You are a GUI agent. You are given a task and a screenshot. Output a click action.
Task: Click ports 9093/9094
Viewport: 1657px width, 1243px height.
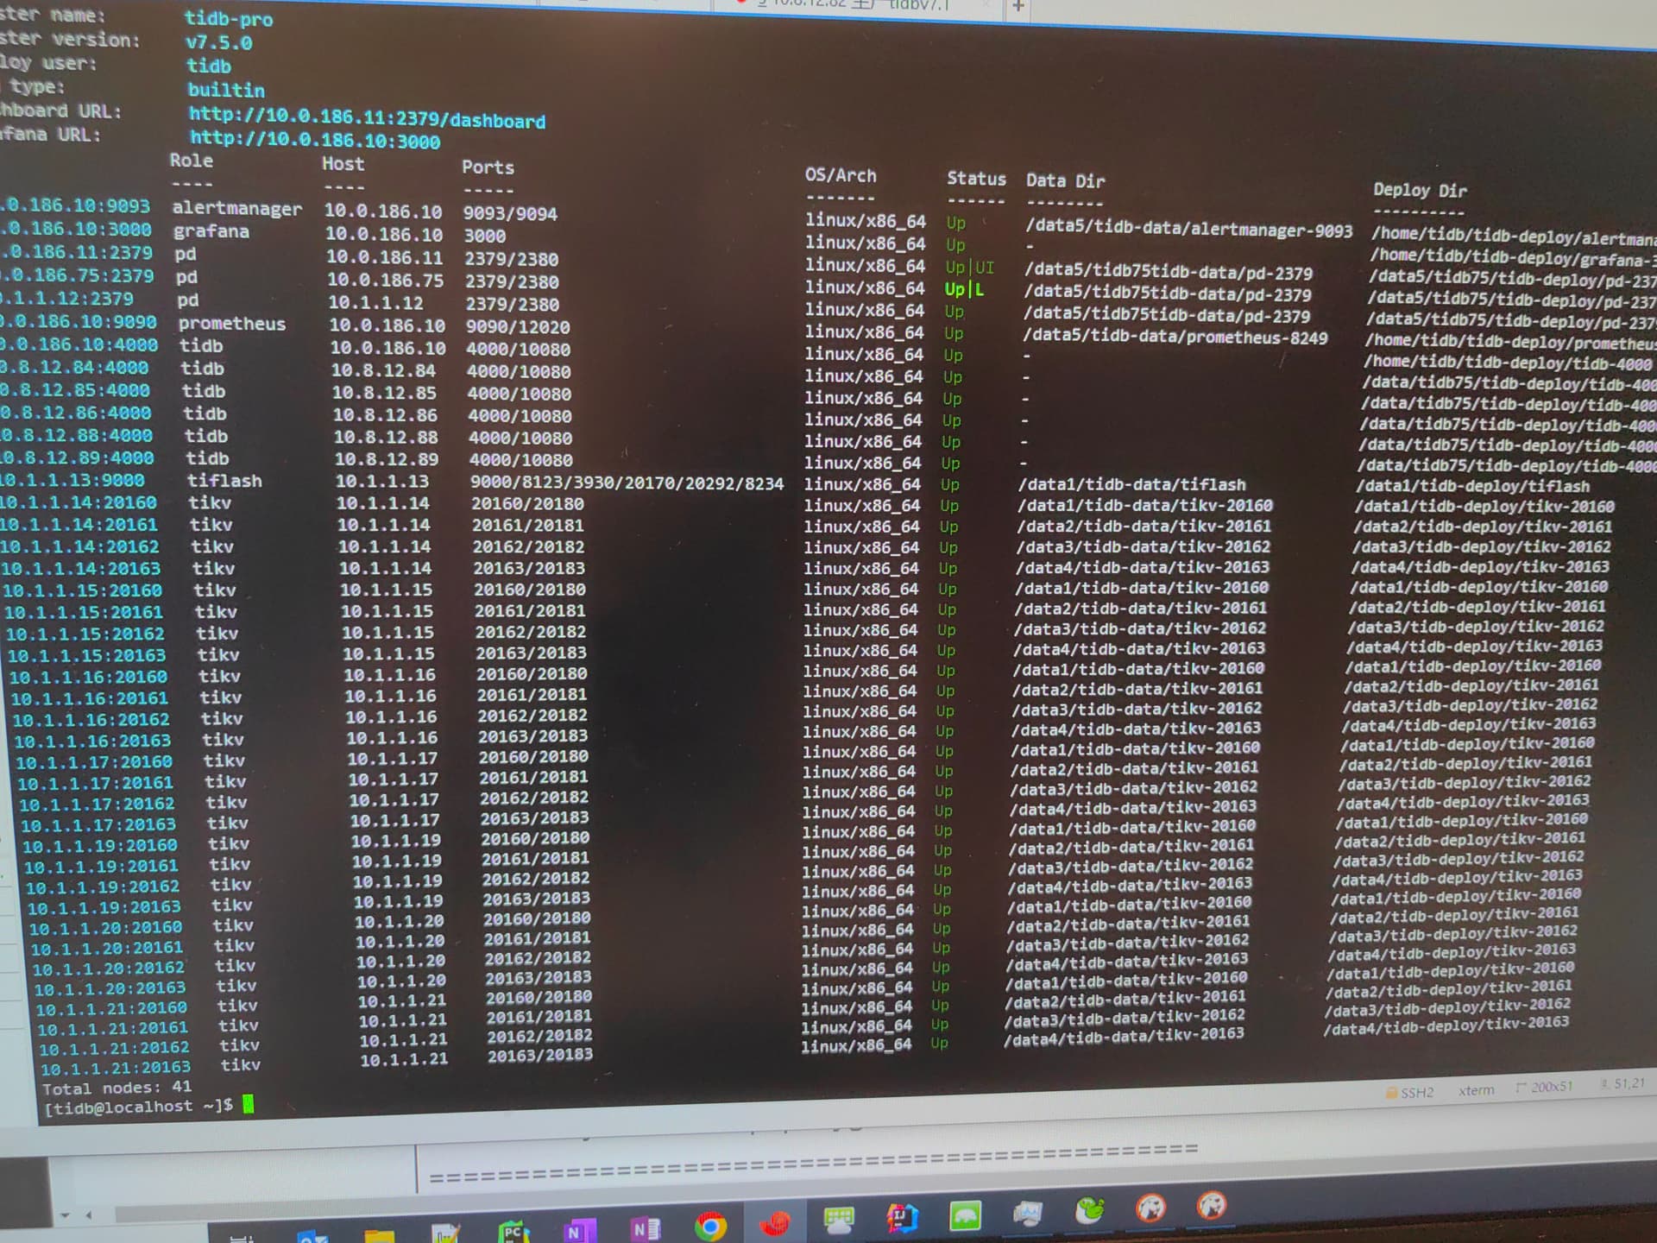click(x=510, y=213)
